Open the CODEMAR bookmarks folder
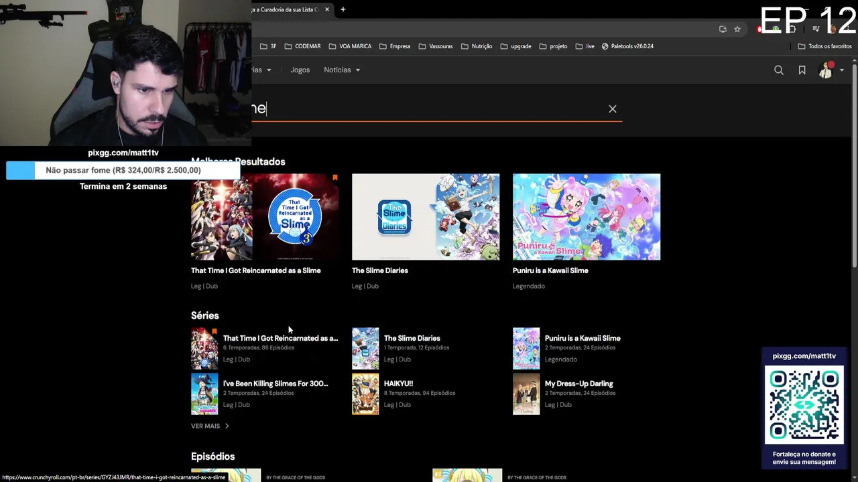This screenshot has height=482, width=858. click(303, 46)
